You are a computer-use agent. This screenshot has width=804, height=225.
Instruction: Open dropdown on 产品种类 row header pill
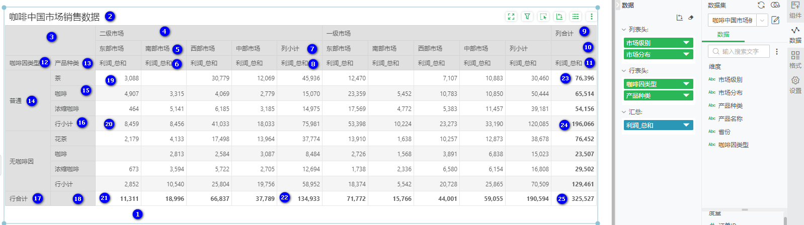[x=686, y=95]
